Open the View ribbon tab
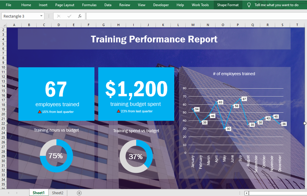307x196 pixels. point(141,5)
